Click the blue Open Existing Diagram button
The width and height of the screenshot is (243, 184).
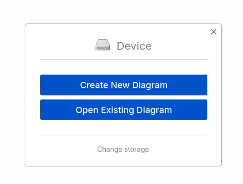(124, 109)
